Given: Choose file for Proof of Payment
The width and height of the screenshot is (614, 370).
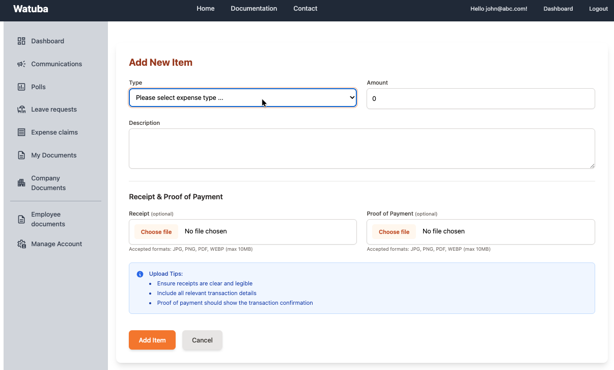Looking at the screenshot, I should (394, 232).
